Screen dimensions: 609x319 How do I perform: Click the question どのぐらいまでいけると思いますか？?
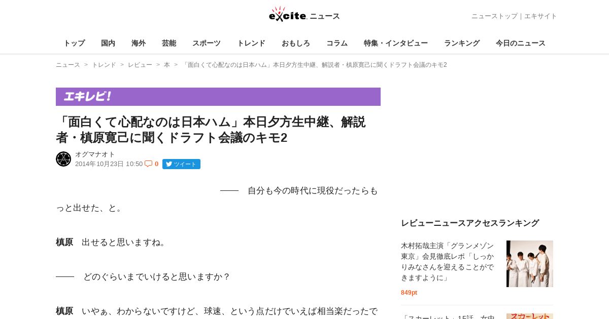pos(157,276)
